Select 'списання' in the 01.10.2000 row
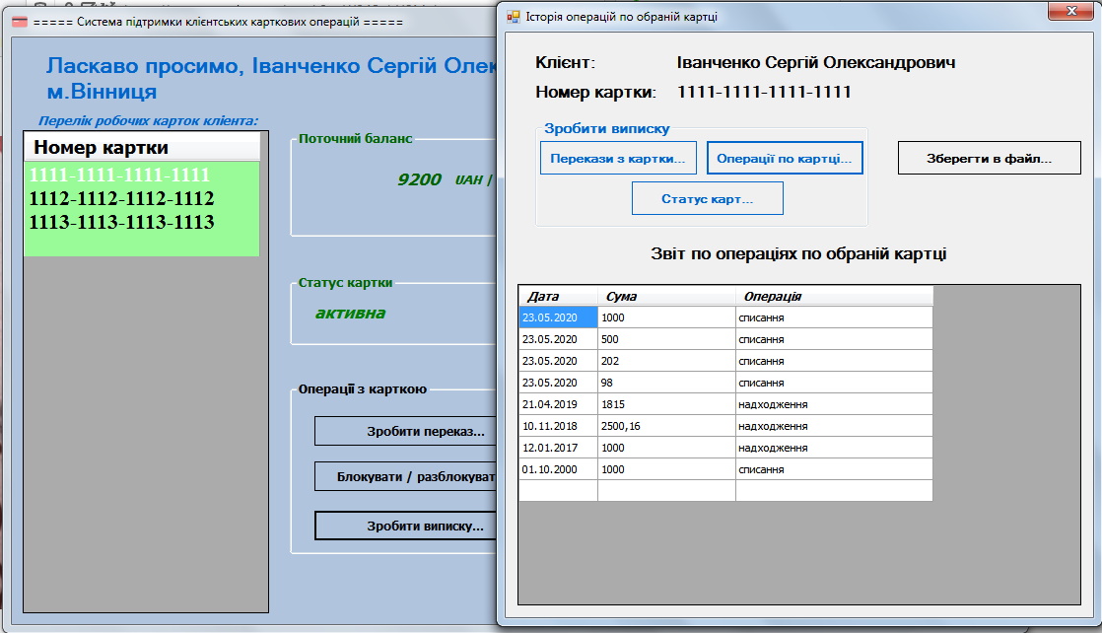Image resolution: width=1102 pixels, height=633 pixels. [834, 469]
